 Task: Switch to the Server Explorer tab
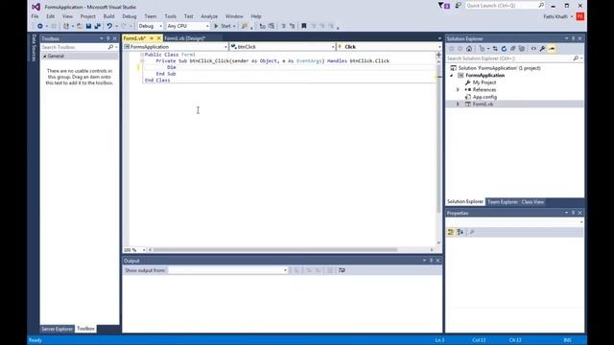tap(58, 329)
